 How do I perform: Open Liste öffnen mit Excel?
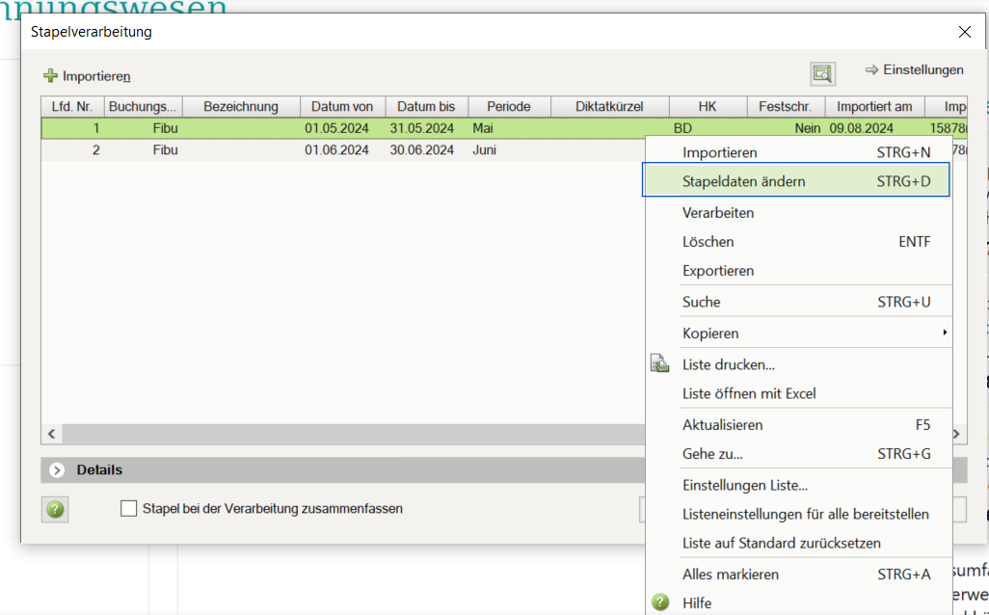[746, 393]
